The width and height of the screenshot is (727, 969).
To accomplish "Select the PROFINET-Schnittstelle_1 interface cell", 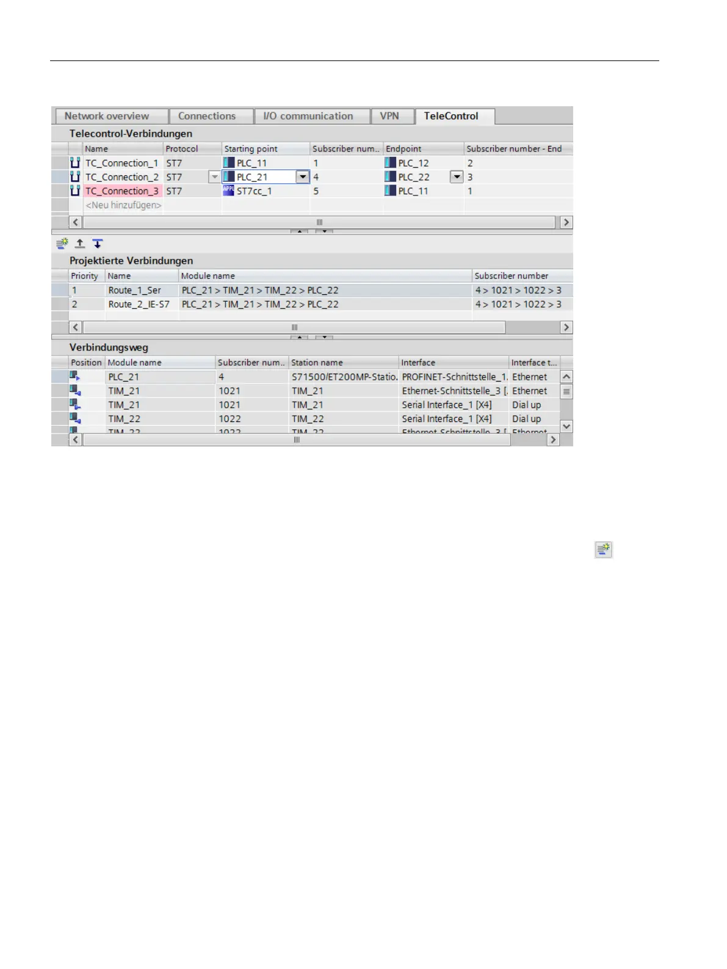I will [x=454, y=377].
